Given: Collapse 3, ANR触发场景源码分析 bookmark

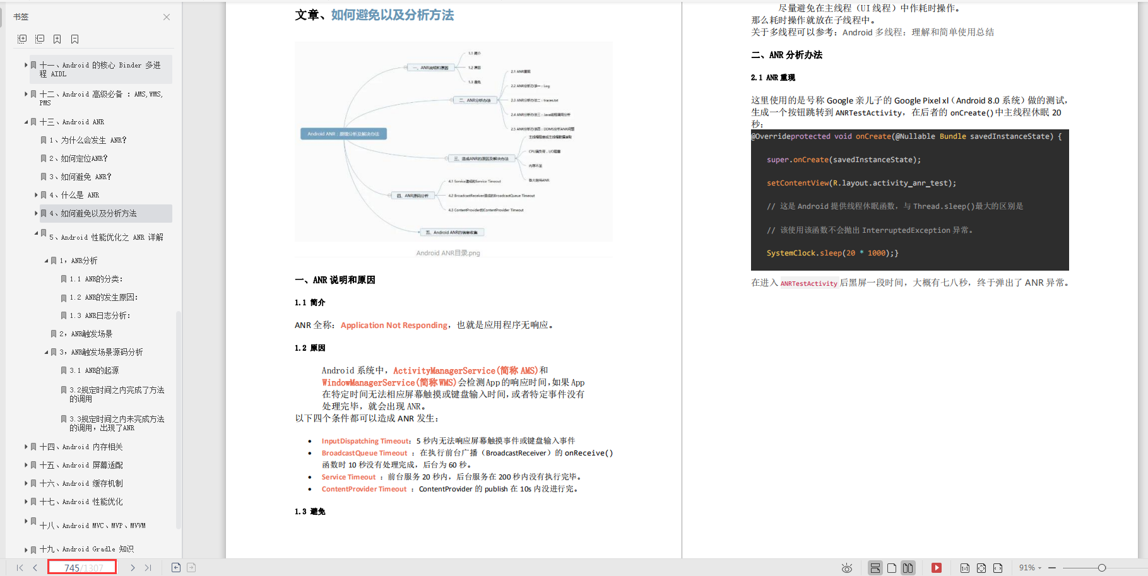Looking at the screenshot, I should pos(46,352).
